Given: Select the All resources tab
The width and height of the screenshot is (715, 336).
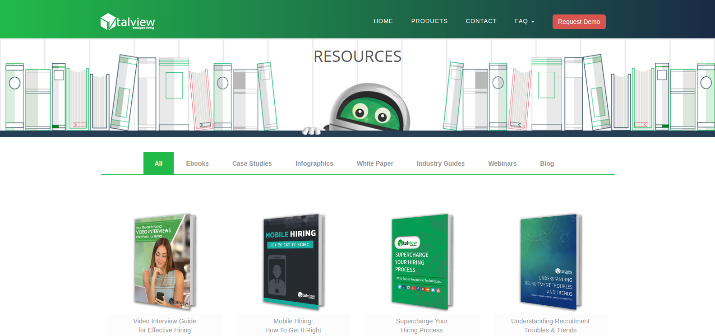Looking at the screenshot, I should (x=158, y=163).
